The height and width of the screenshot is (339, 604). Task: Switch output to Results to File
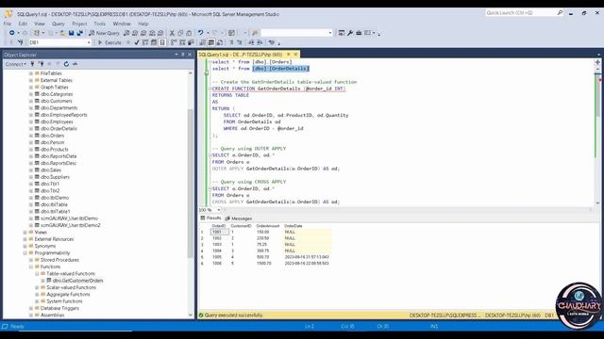tap(220, 42)
